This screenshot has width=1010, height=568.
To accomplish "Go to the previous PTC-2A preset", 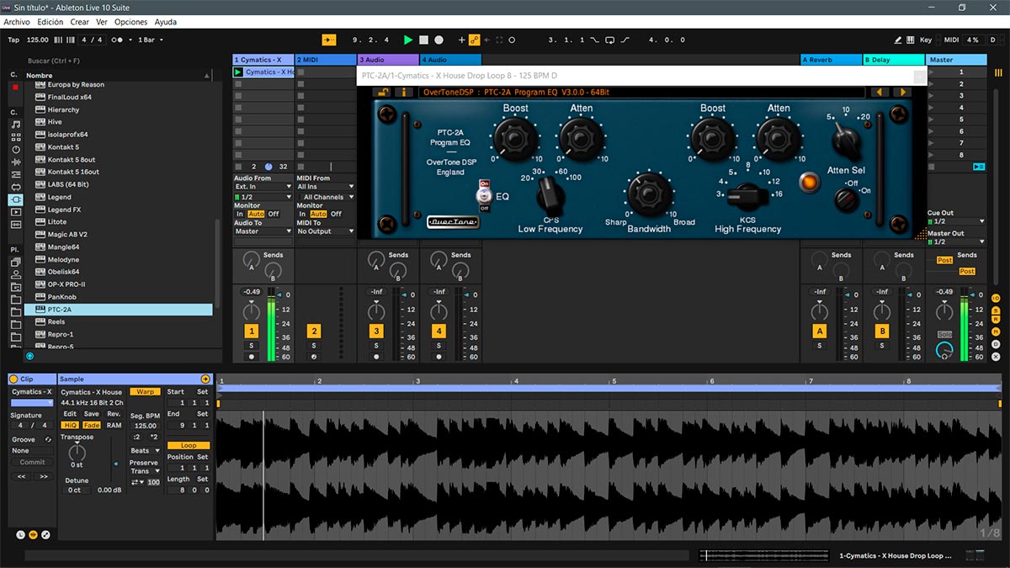I will [879, 92].
